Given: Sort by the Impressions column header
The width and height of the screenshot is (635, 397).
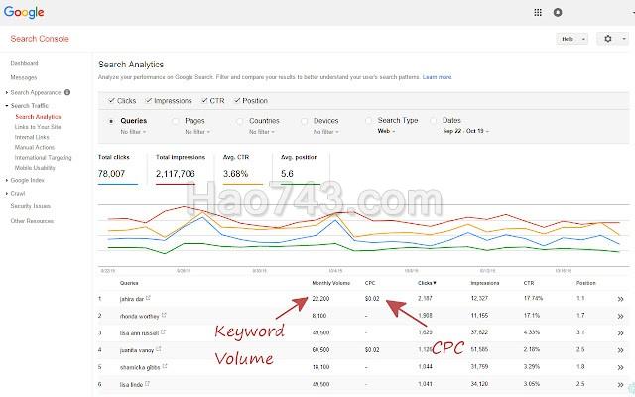Looking at the screenshot, I should pyautogui.click(x=485, y=283).
